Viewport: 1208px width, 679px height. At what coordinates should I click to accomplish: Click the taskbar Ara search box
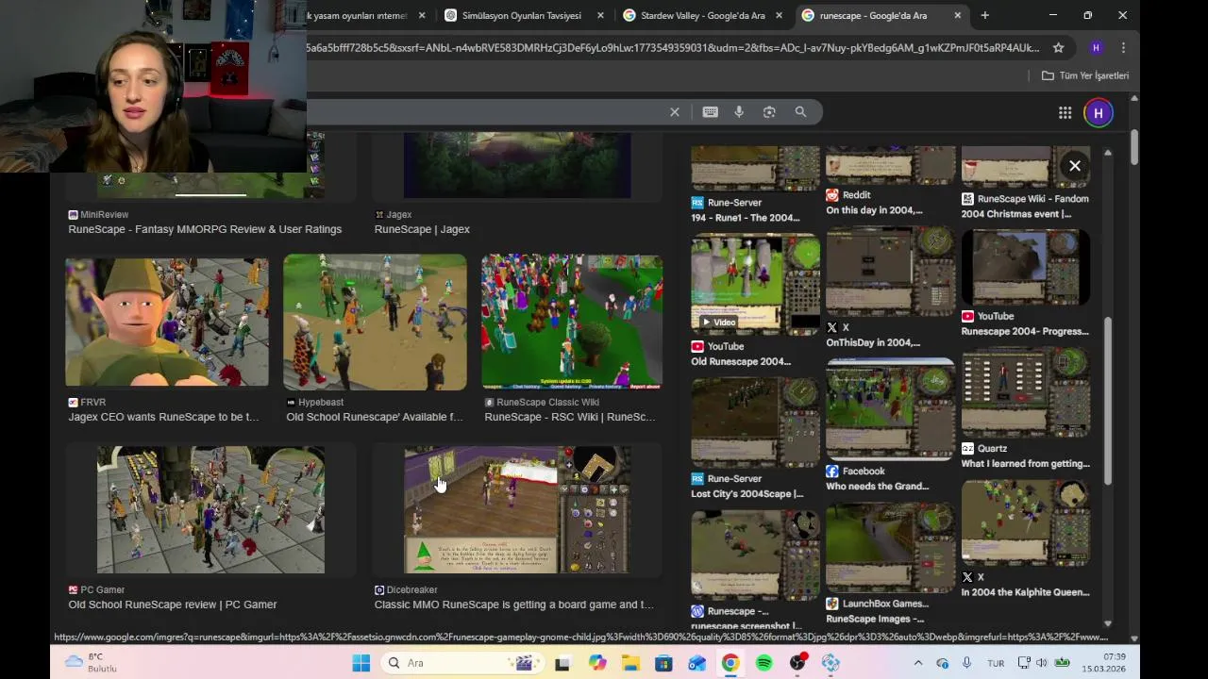(x=462, y=663)
